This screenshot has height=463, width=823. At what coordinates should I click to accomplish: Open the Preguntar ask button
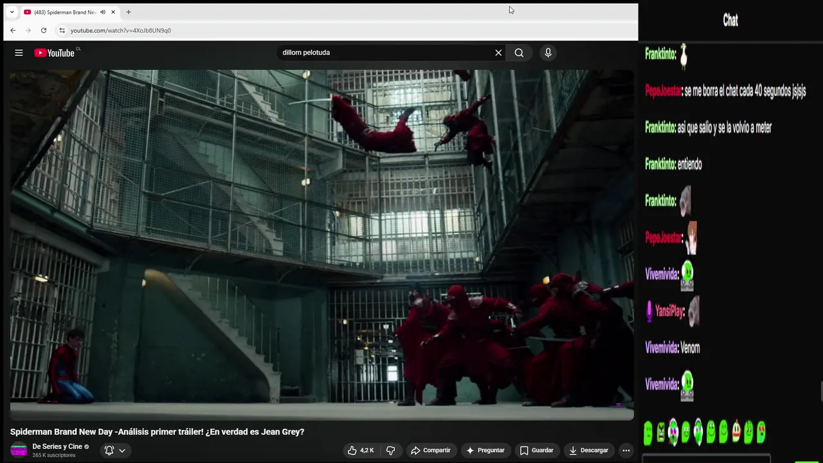485,450
